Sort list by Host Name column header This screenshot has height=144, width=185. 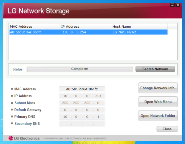pyautogui.click(x=139, y=26)
